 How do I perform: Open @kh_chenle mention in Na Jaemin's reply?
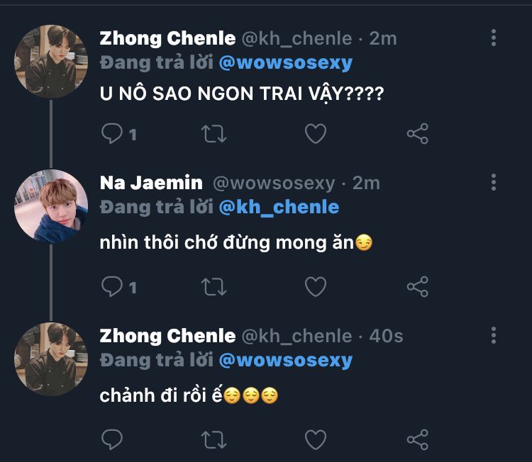point(279,207)
